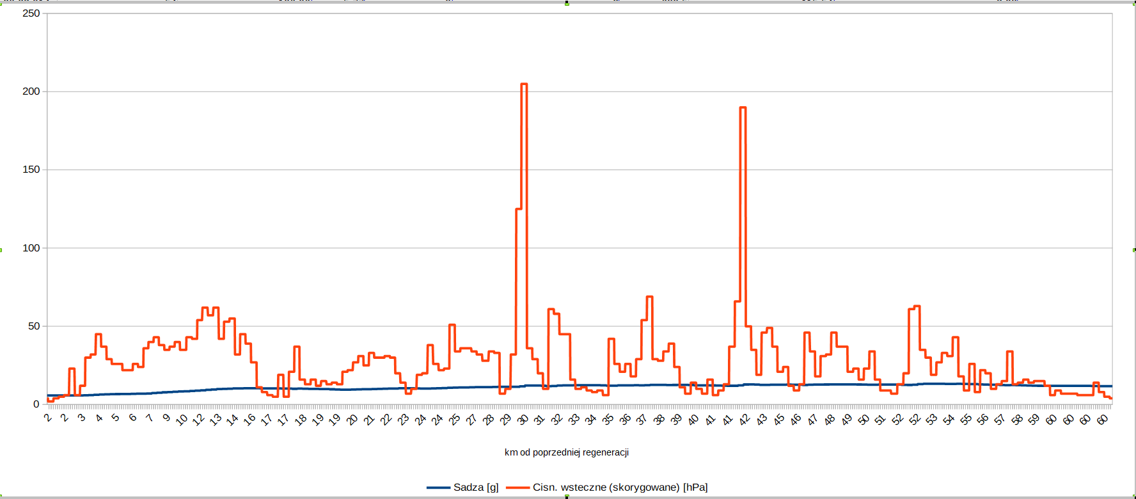Click the 200 value on the Y axis
The width and height of the screenshot is (1136, 499).
click(31, 91)
